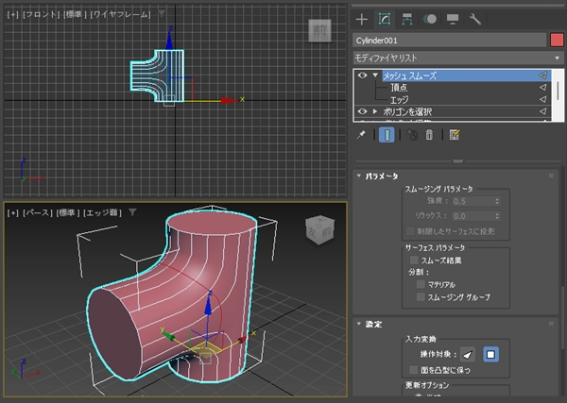The width and height of the screenshot is (567, 403).
Task: Open the Hierarchy panel tab
Action: click(407, 19)
